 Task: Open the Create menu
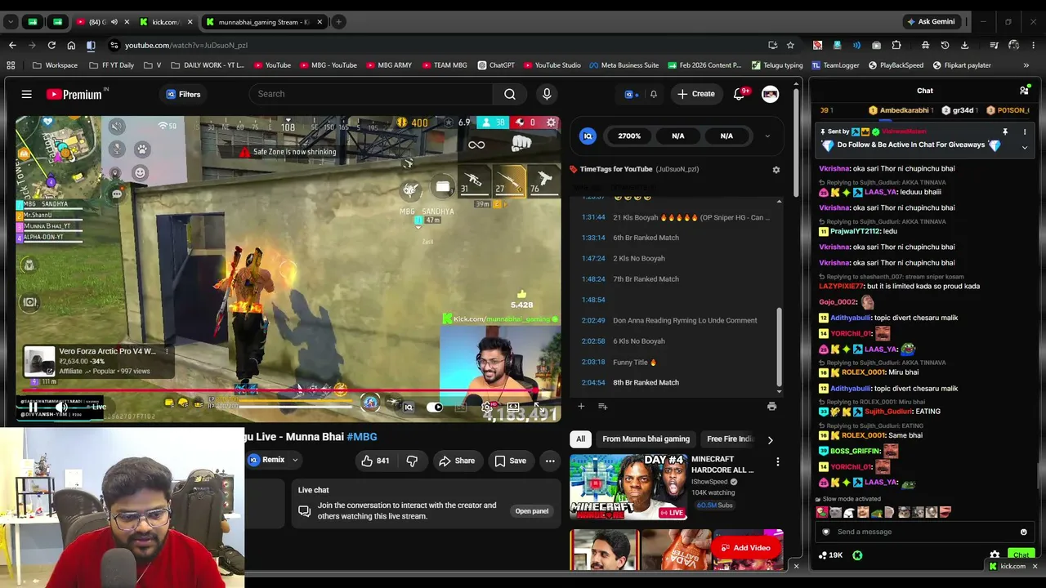coord(696,94)
